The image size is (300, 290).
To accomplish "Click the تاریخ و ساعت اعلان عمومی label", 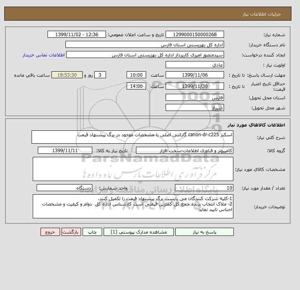I will (x=136, y=35).
